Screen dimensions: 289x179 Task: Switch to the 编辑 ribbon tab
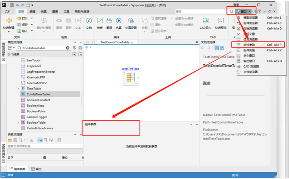click(x=32, y=11)
